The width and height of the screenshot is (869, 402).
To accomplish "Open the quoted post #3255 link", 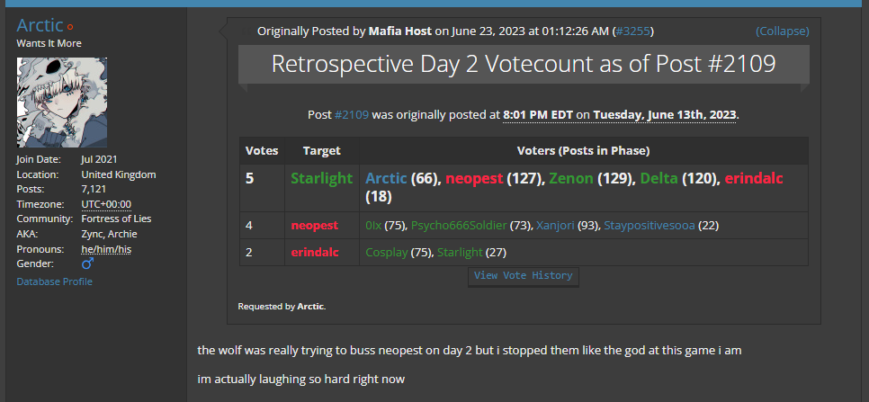I will [x=634, y=31].
